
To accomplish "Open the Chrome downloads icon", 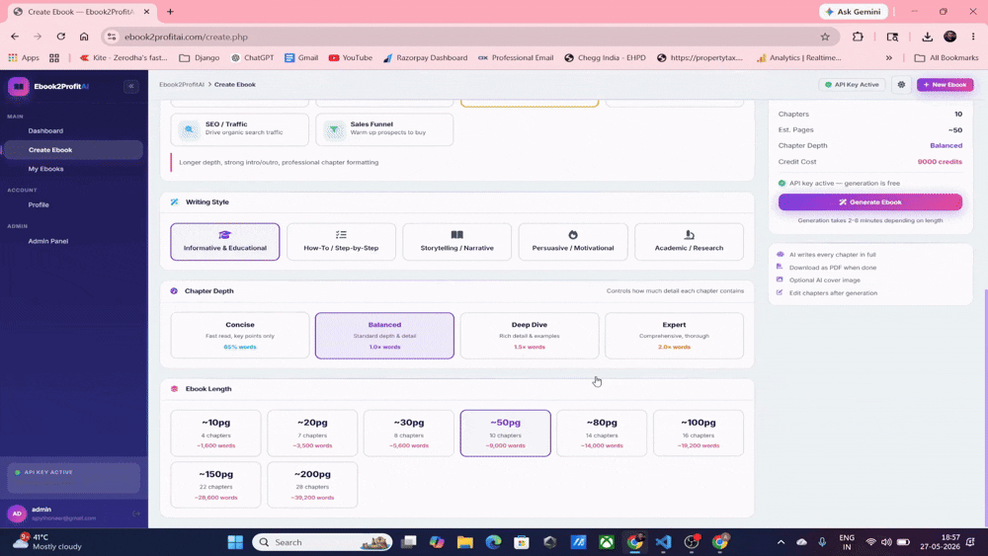I will click(927, 37).
